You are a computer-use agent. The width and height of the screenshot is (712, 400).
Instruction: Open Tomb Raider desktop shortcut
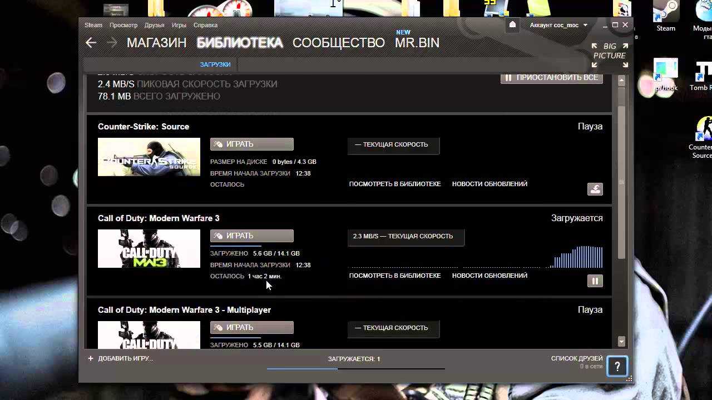[702, 75]
